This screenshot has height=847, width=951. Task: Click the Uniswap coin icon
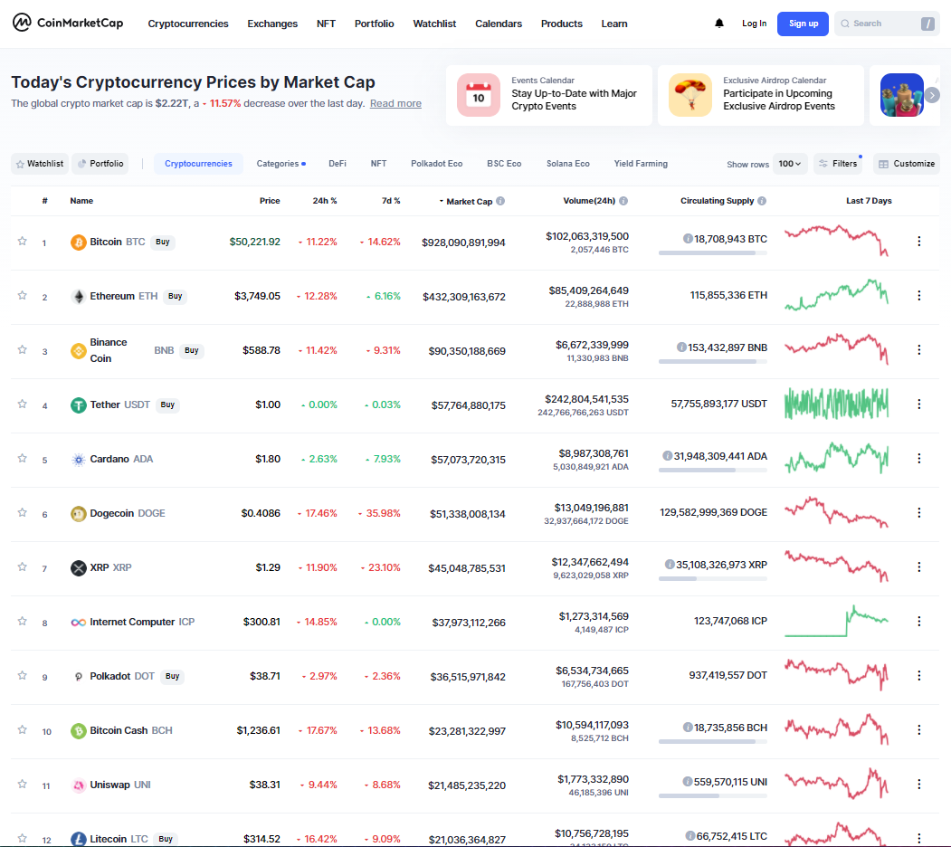click(78, 785)
